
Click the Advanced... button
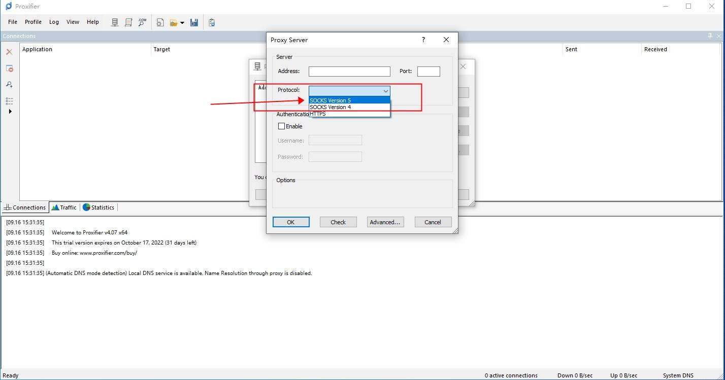tap(385, 222)
